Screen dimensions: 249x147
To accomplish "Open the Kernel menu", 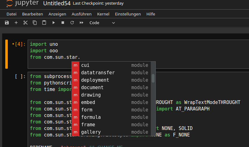I will (103, 14).
